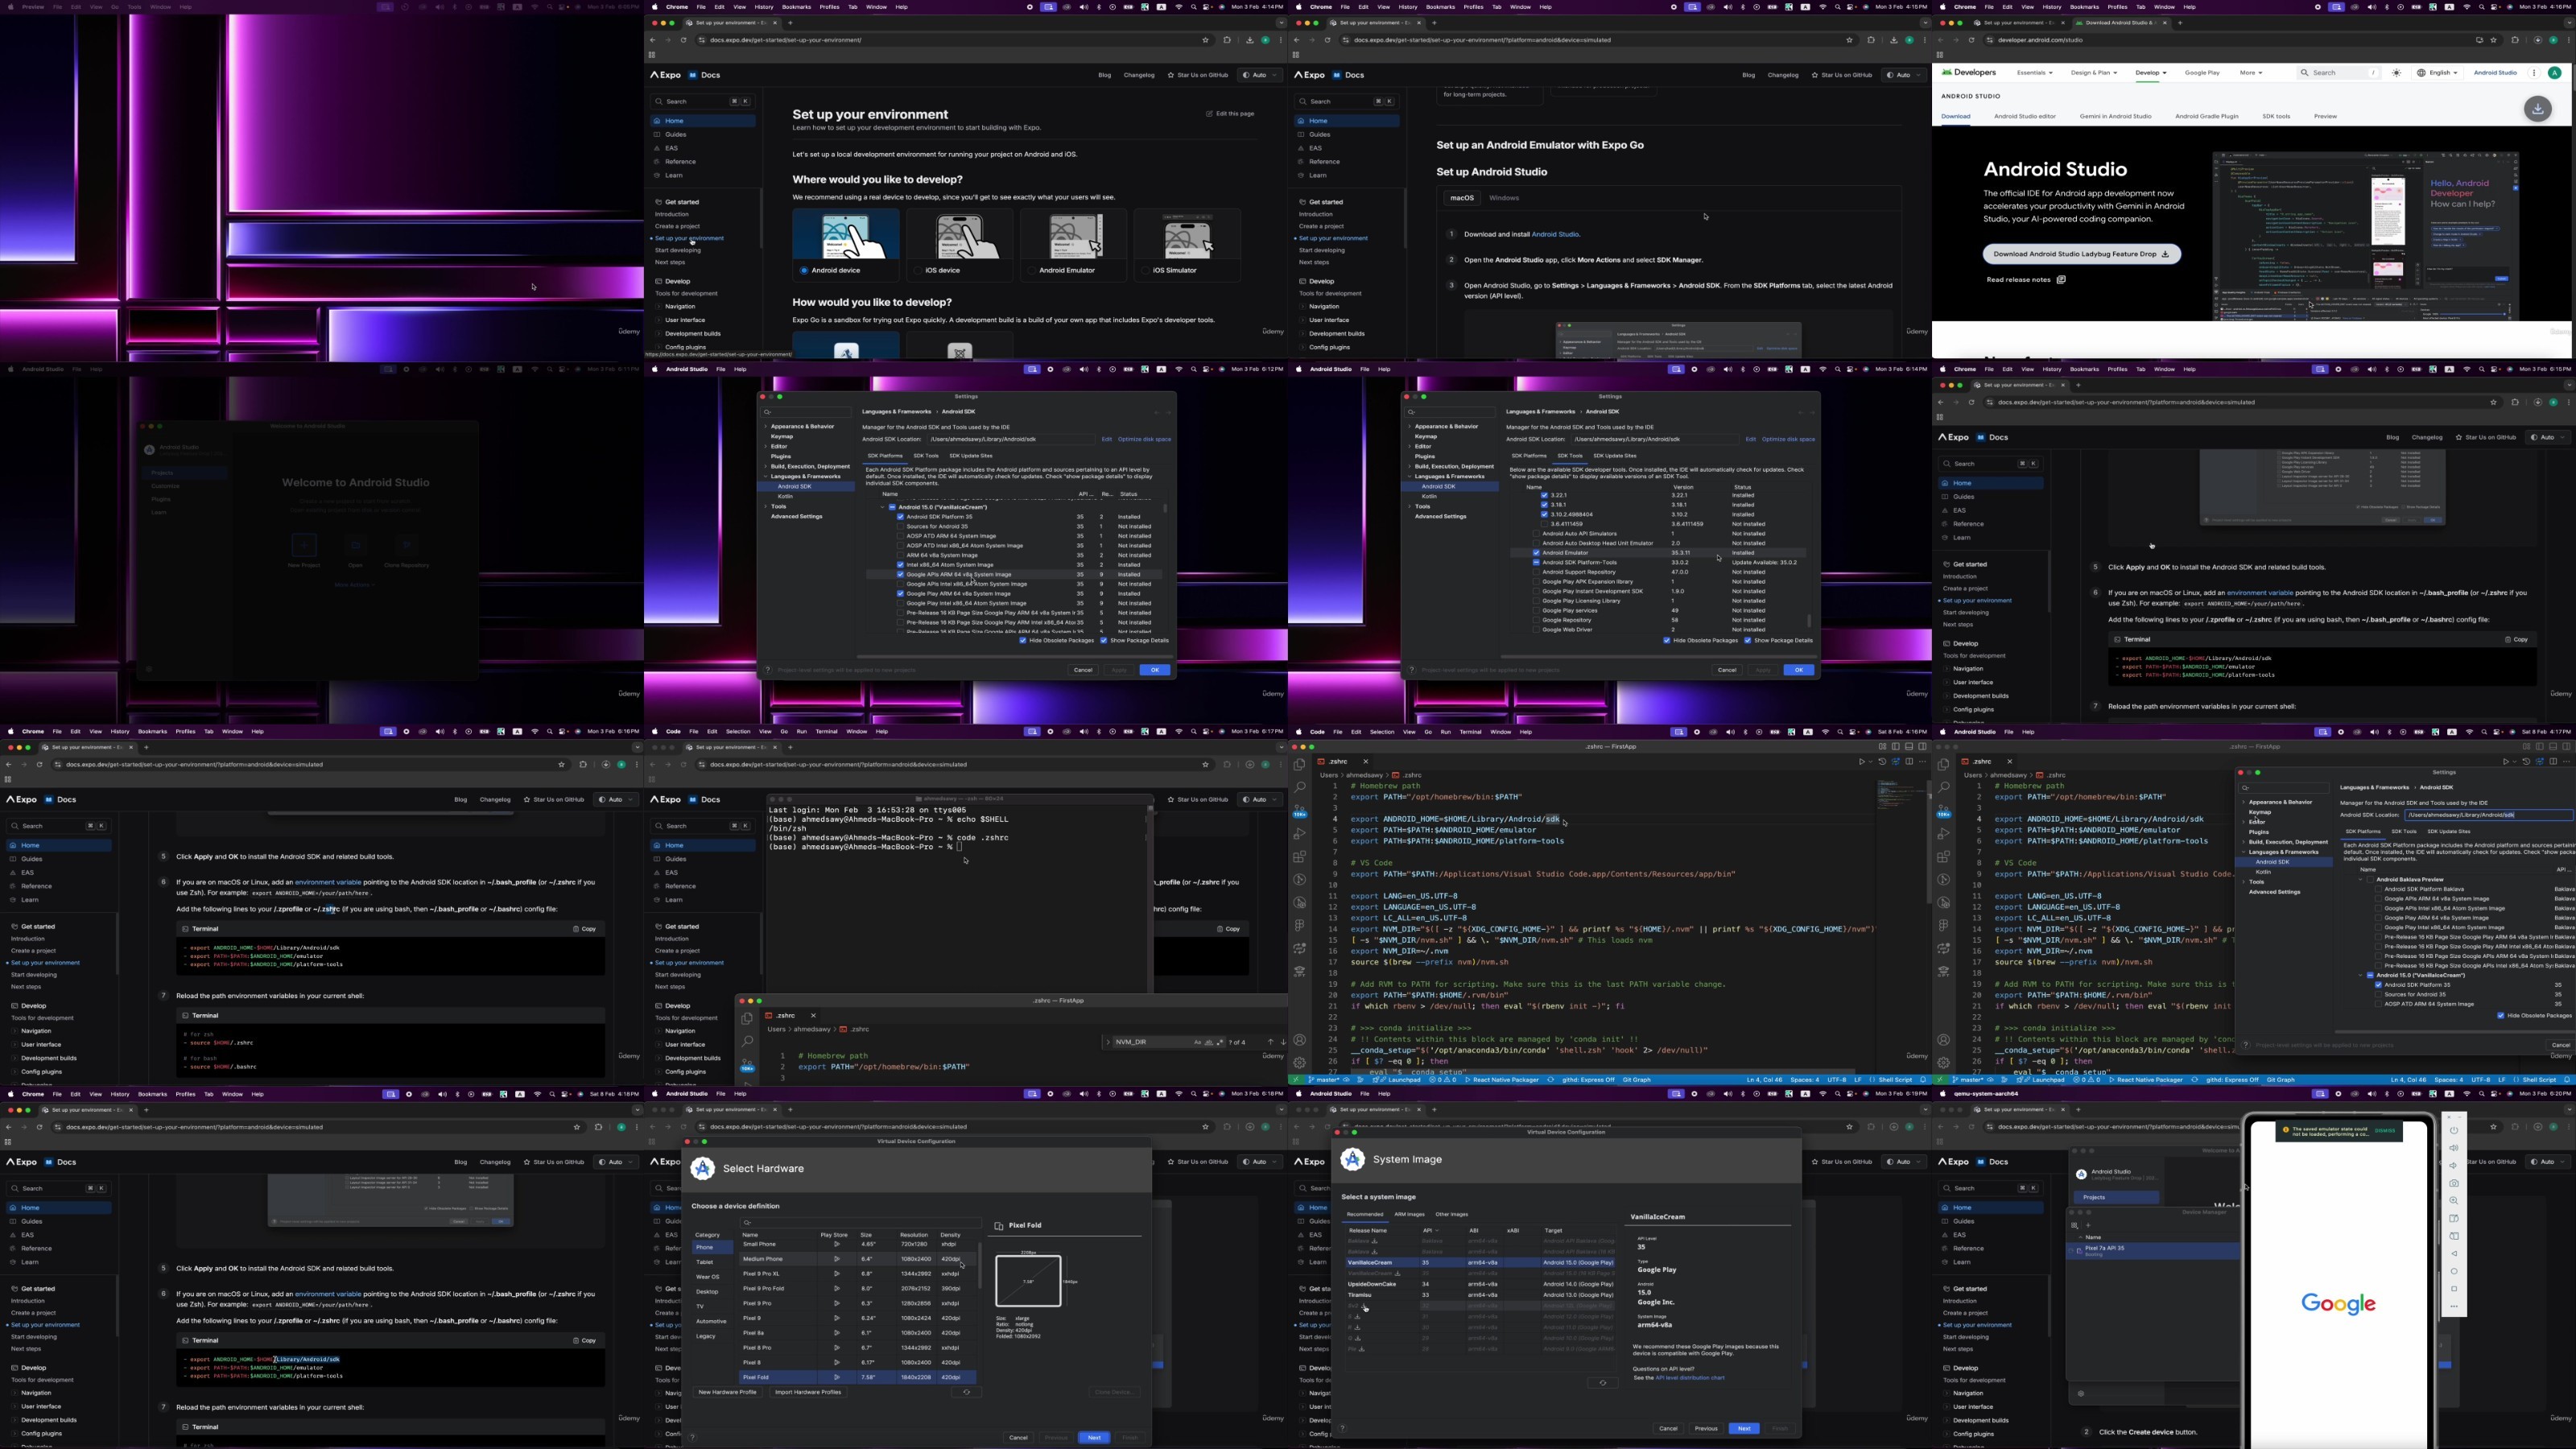Click the round floating download icon on Android Developers
This screenshot has width=2576, height=1449.
point(2538,109)
